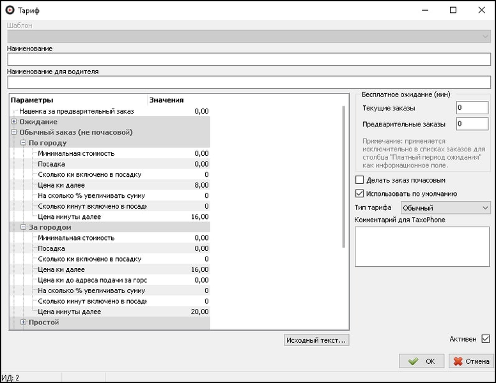Viewport: 496px width, 383px height.
Task: Click the 20,00 value for Цена минуты далее
Action: (x=199, y=312)
